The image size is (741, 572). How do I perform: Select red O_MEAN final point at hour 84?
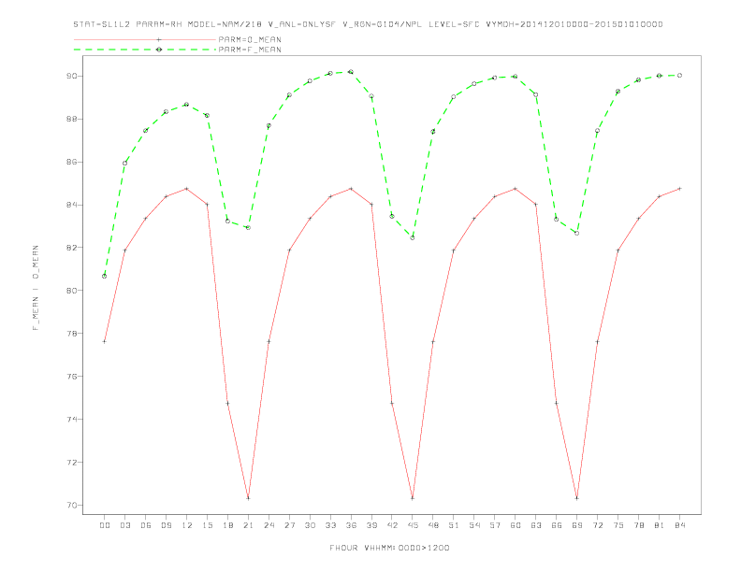coord(679,188)
